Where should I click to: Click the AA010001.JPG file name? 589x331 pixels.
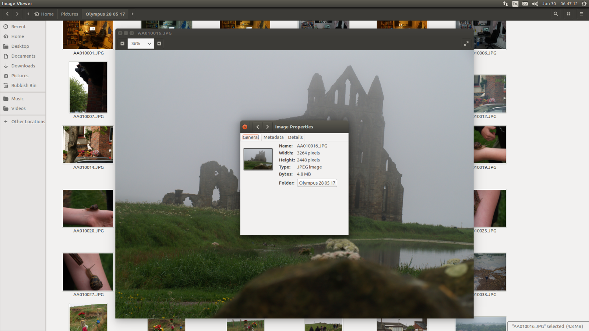tap(88, 53)
